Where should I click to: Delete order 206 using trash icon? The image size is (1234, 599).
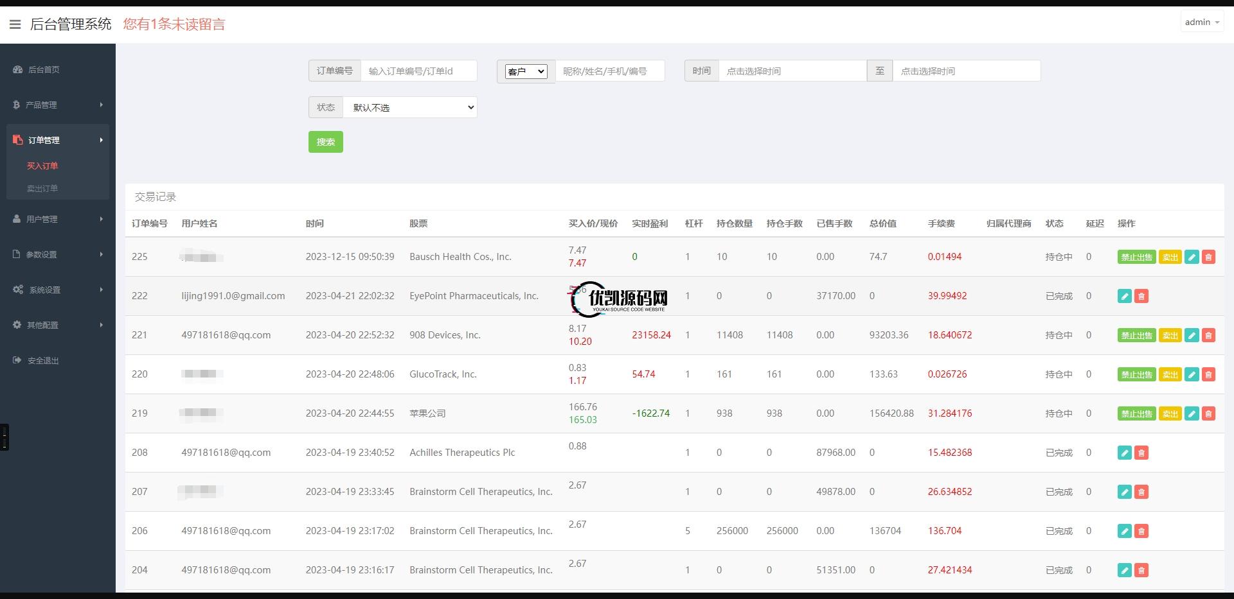[1141, 531]
